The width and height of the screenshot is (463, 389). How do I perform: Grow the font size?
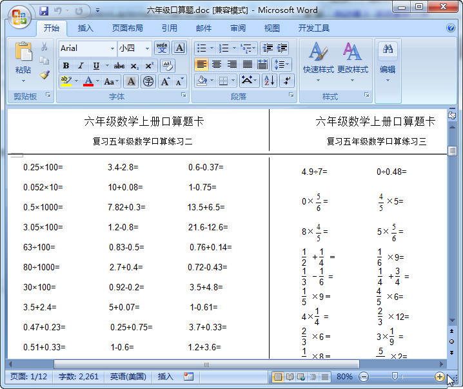click(165, 81)
